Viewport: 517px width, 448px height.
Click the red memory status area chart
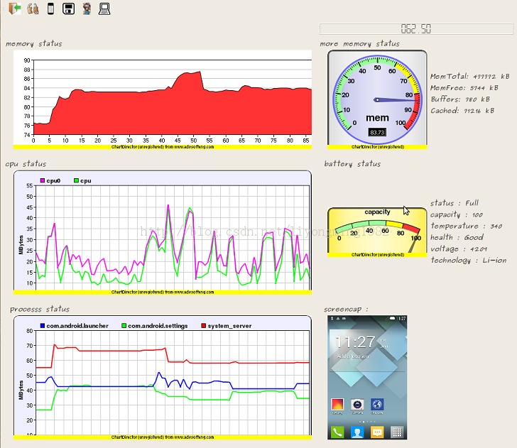(x=163, y=99)
